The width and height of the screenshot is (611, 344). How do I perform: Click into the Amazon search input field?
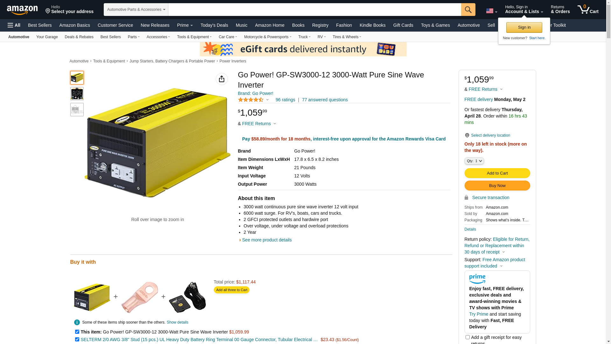pos(314,10)
